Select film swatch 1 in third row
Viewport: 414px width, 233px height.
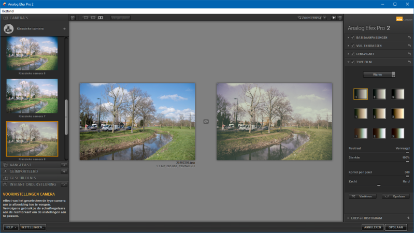tap(361, 133)
